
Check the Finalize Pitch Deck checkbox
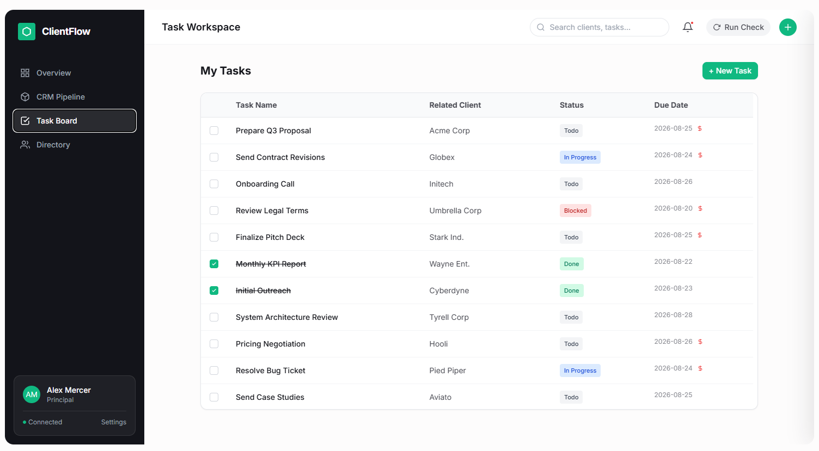(x=214, y=237)
